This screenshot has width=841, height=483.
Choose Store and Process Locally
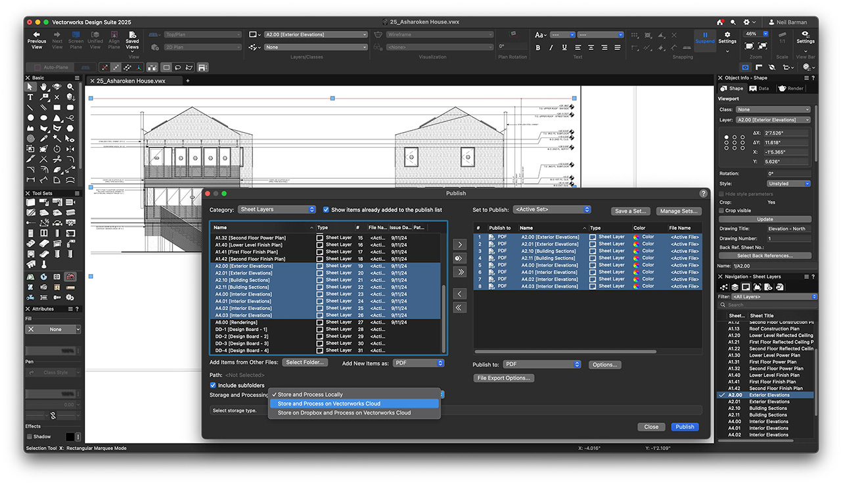coord(354,394)
